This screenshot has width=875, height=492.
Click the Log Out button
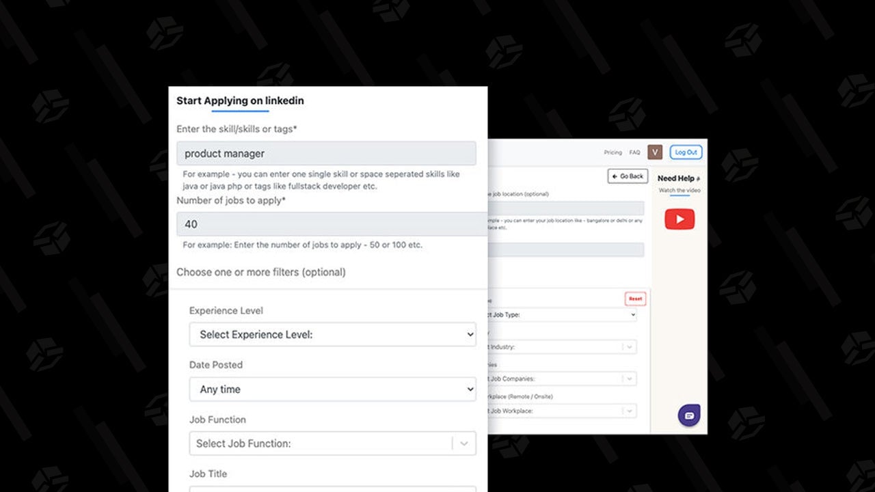[686, 152]
